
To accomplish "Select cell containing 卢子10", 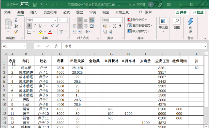I will click(x=43, y=114).
